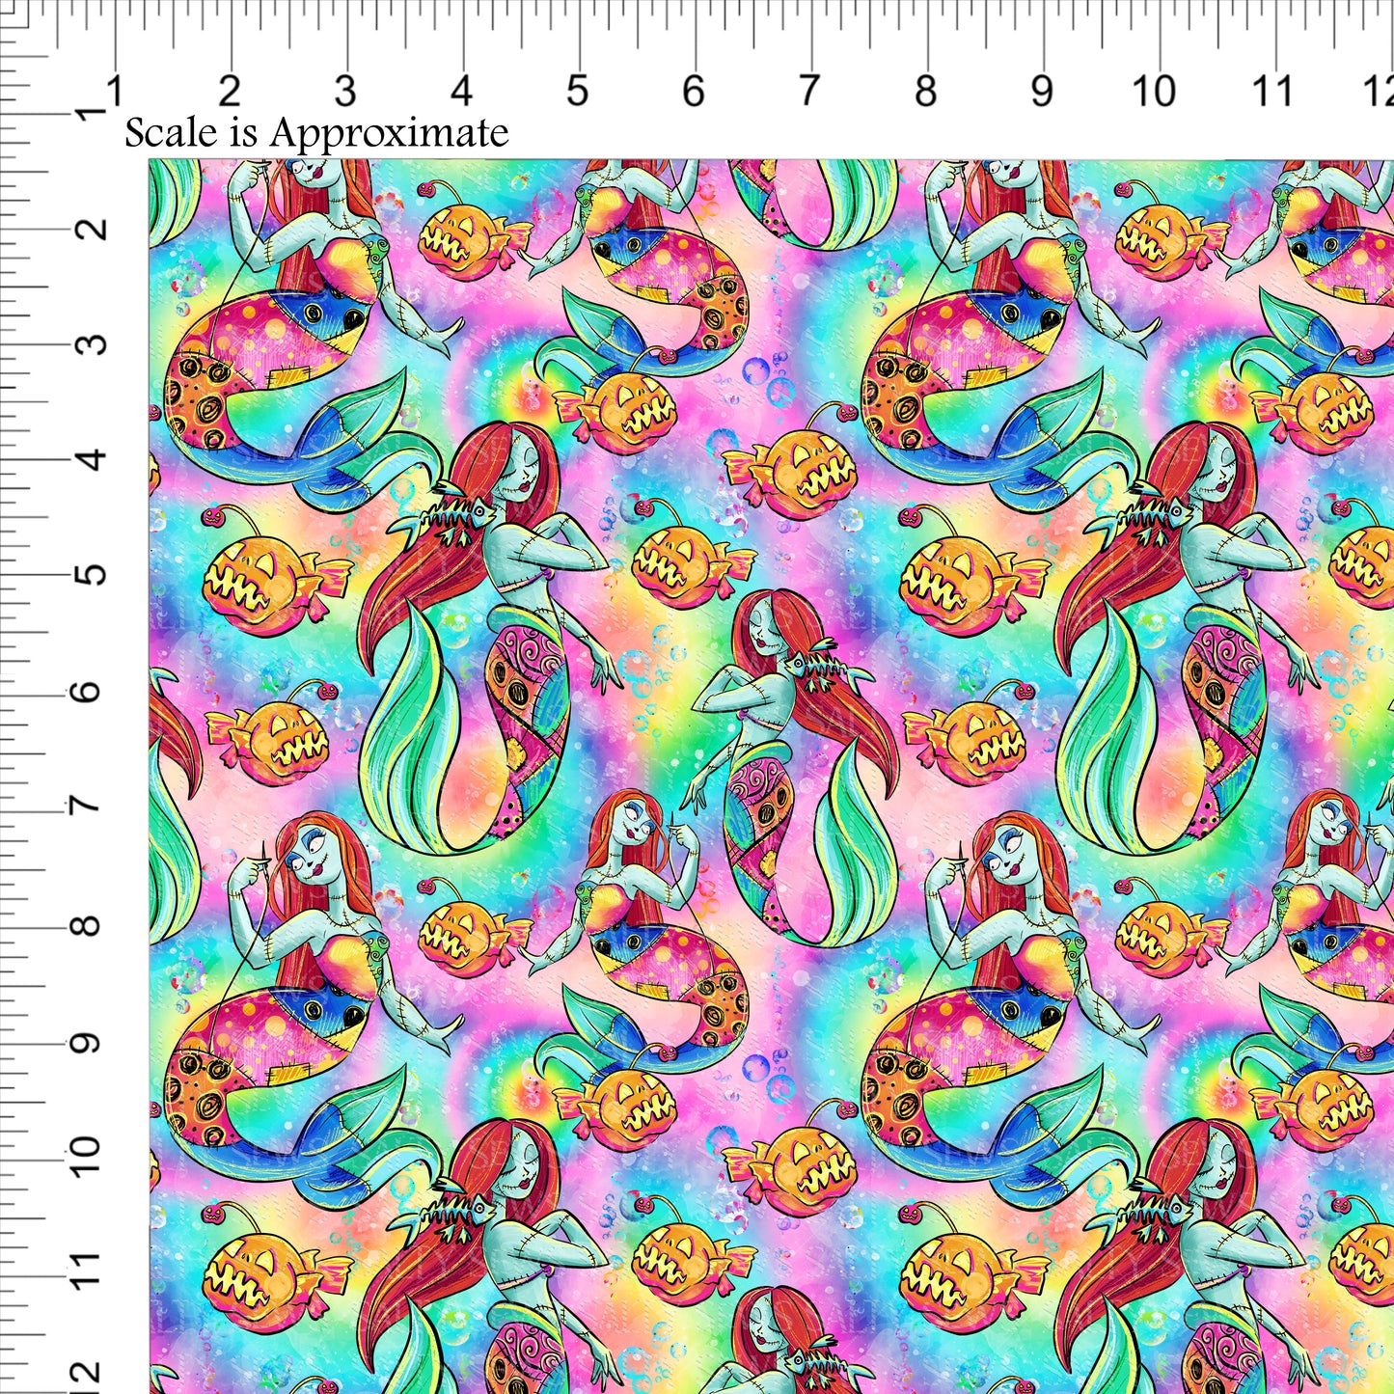The height and width of the screenshot is (1394, 1394).
Task: Pick number 3 on the vertical ruler
Action: pos(92,344)
